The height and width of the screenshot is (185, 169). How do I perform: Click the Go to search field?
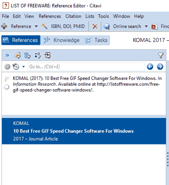pyautogui.click(x=86, y=67)
